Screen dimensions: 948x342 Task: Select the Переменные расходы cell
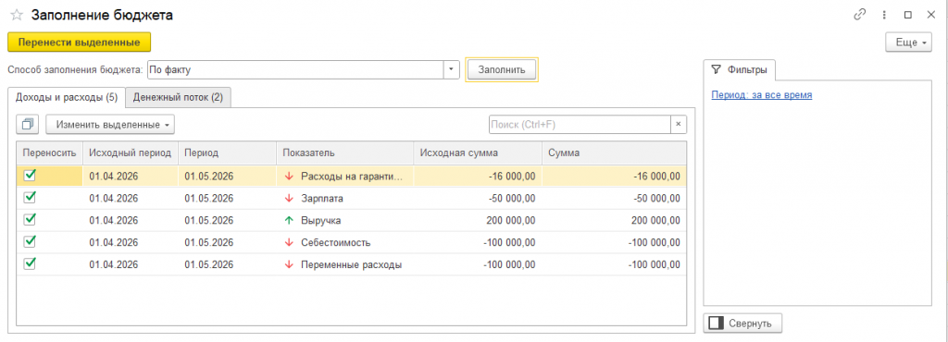click(345, 264)
